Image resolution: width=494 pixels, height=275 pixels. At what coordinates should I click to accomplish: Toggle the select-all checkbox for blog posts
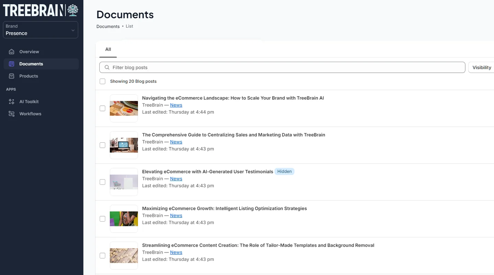[x=102, y=81]
